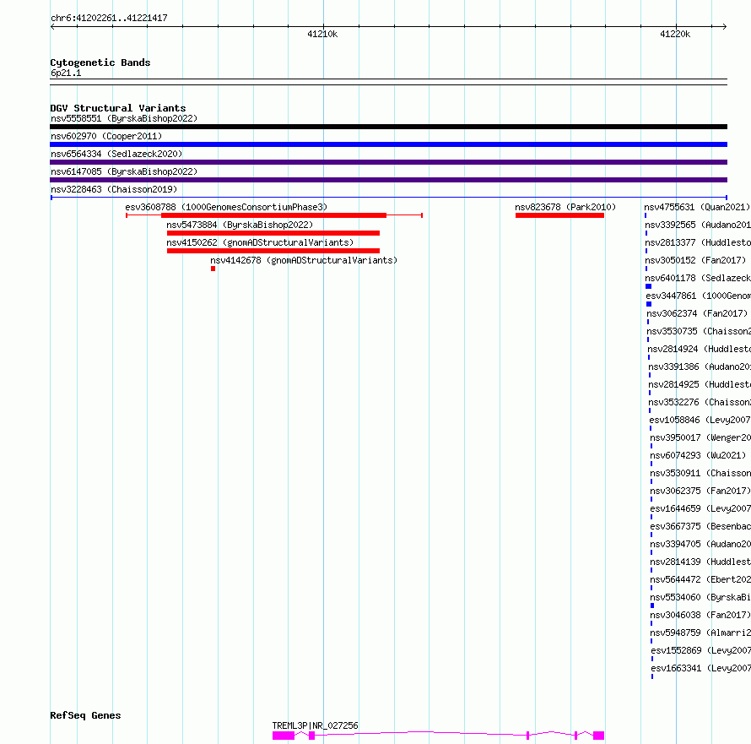751x744 pixels.
Task: Open the nsv3062374 (Fan2017) variant
Action: pos(697,313)
